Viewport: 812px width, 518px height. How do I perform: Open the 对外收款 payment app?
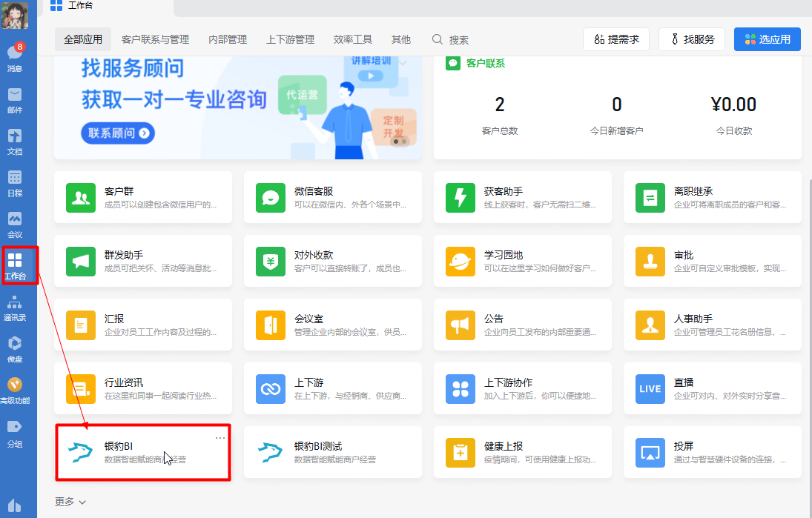pyautogui.click(x=332, y=261)
